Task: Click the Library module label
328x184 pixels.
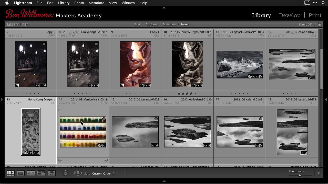Action: pyautogui.click(x=261, y=15)
